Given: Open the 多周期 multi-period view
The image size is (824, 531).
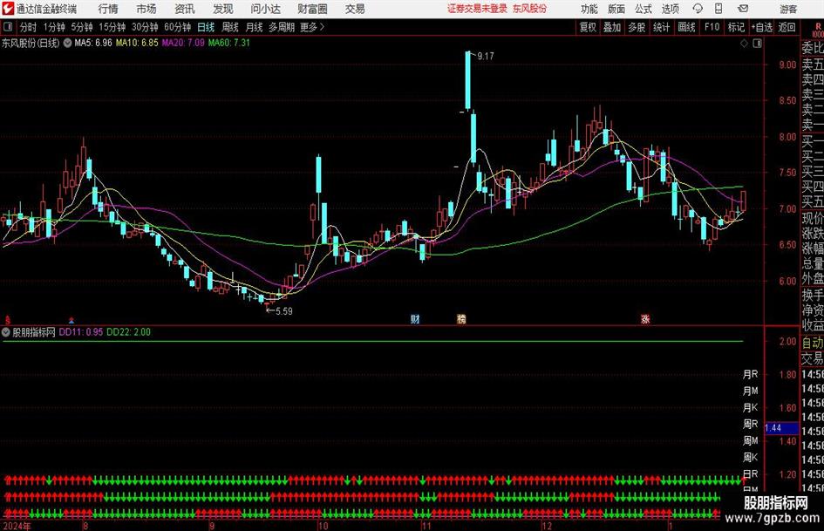Looking at the screenshot, I should click(282, 27).
